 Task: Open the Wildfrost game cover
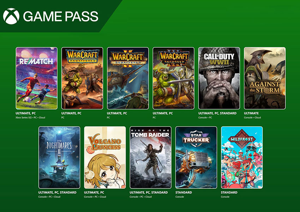(242, 158)
